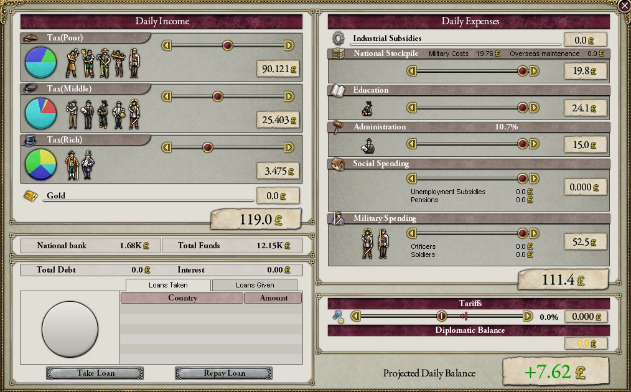Click the Industrial Subsidies gear icon
The height and width of the screenshot is (392, 631).
[x=338, y=38]
